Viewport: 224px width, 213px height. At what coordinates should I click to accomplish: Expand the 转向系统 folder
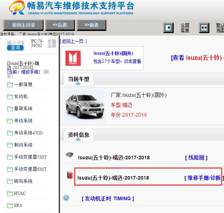(23, 181)
